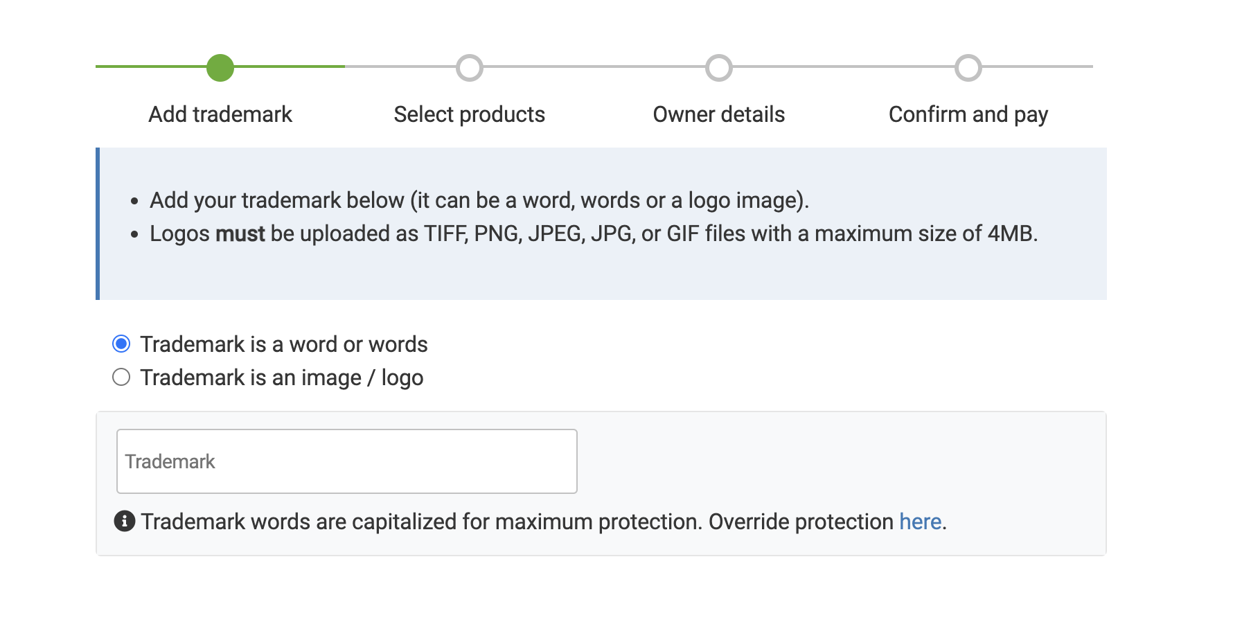The height and width of the screenshot is (629, 1233).
Task: Click the 'Trademark is a word or words' label text
Action: coord(284,344)
